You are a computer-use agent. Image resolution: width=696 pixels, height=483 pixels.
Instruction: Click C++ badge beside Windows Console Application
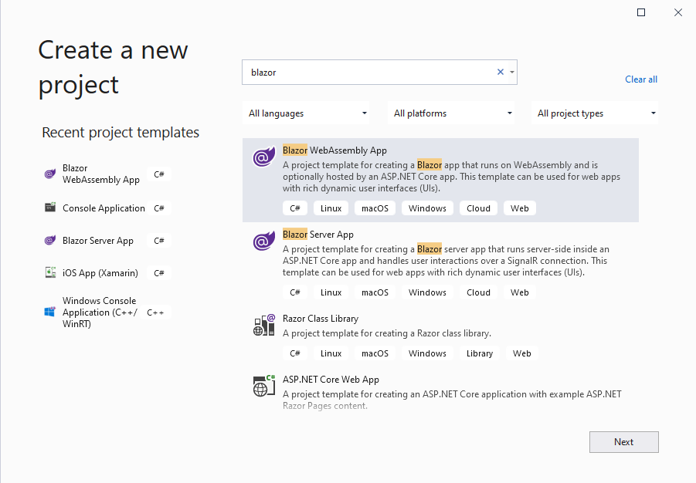click(x=155, y=312)
